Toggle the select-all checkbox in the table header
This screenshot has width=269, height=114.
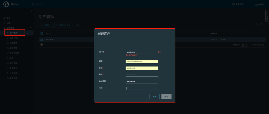coord(42,34)
